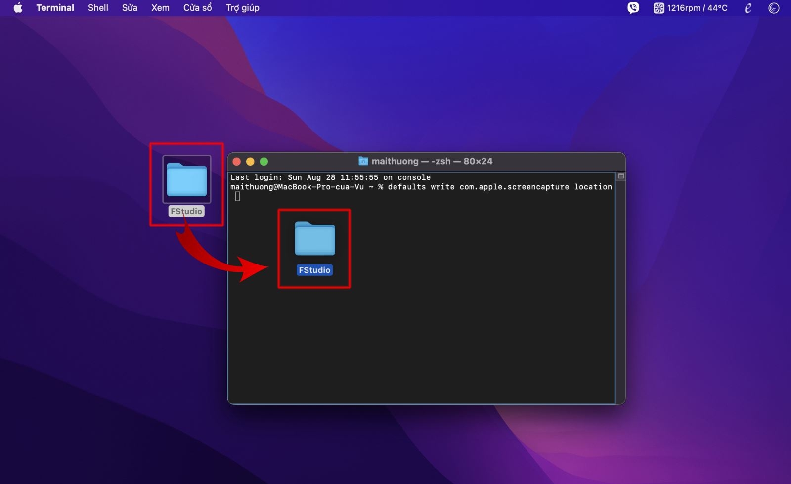Select the FStudio folder label on desktop

pos(186,211)
